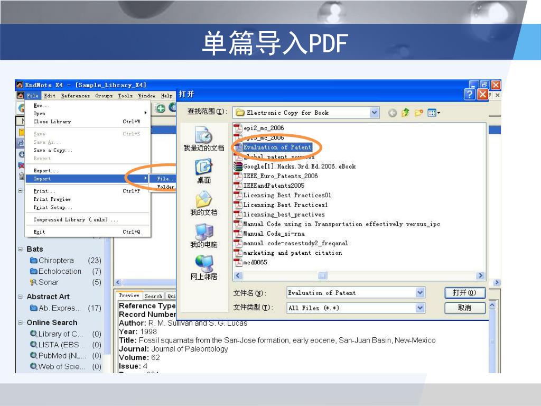
Task: Click the help question mark button in dialog
Action: pyautogui.click(x=469, y=94)
